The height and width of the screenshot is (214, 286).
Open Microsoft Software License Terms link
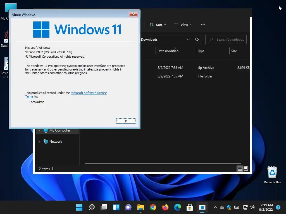coord(89,93)
